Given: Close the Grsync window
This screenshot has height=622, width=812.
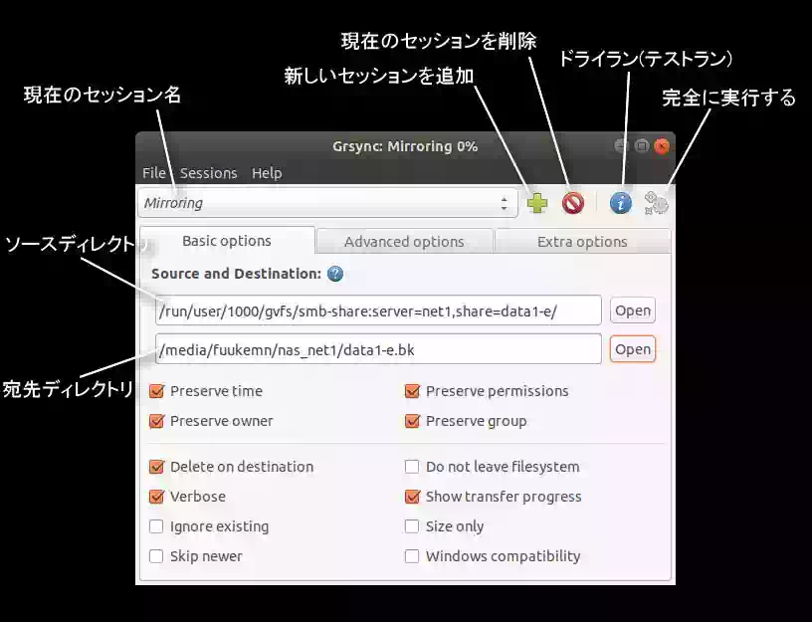Looking at the screenshot, I should [x=662, y=146].
